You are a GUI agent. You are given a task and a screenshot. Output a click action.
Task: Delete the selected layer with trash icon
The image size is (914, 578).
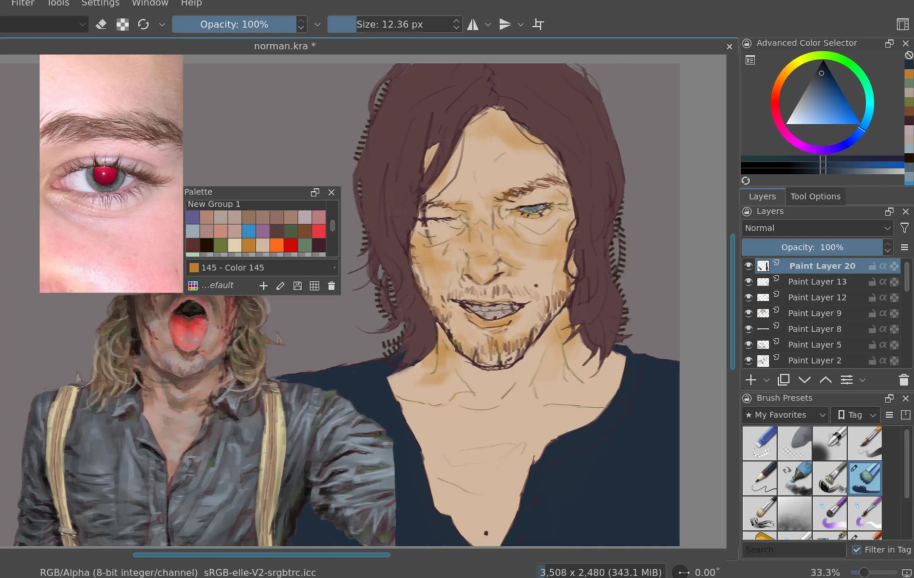904,380
